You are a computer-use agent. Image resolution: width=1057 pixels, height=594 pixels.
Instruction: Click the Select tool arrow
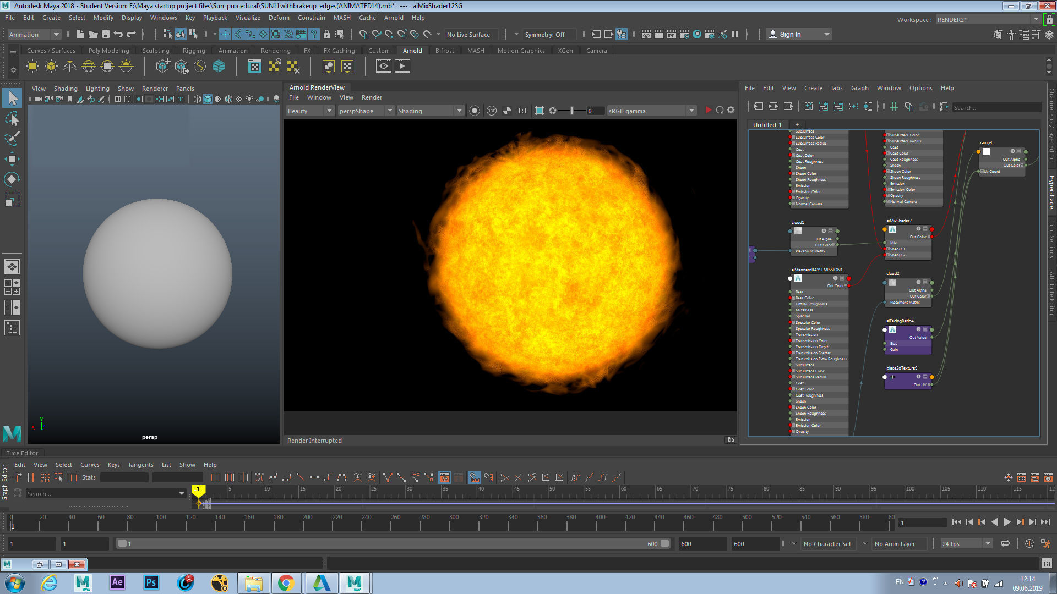(12, 98)
